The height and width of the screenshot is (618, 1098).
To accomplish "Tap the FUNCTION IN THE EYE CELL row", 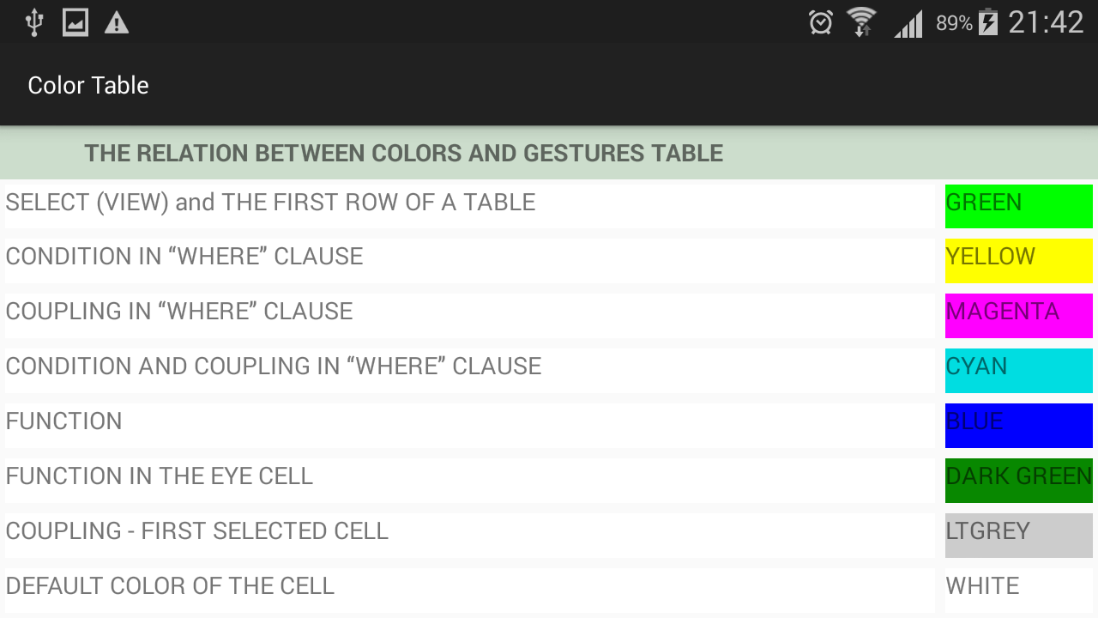I will [469, 479].
